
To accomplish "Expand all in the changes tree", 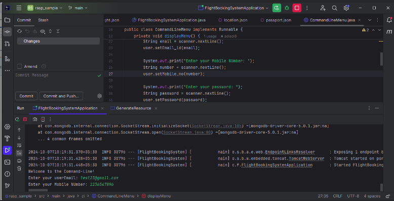I will 50,31.
